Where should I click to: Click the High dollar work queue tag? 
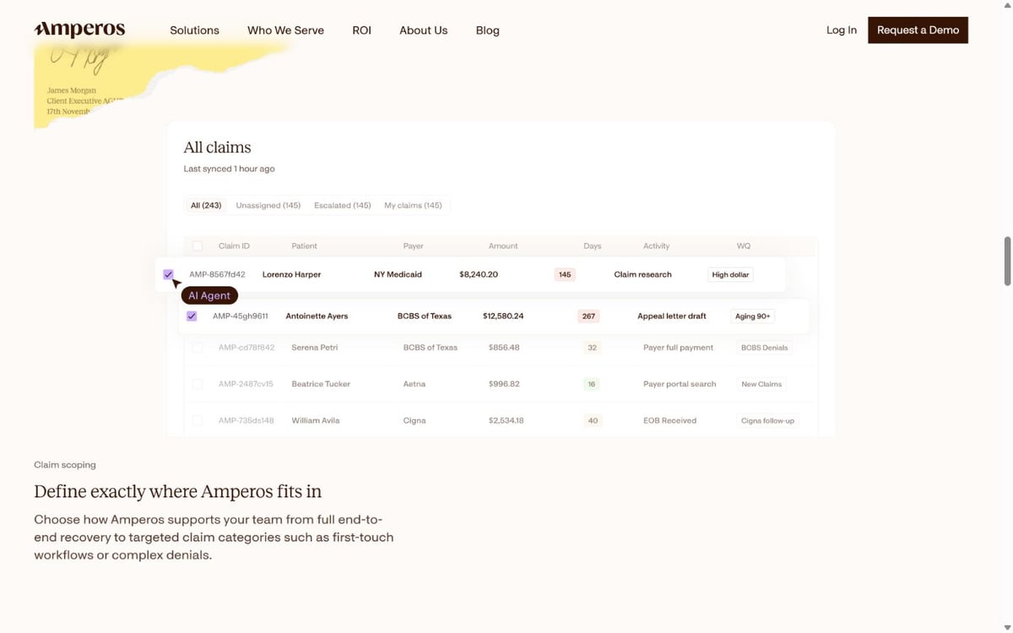pos(730,274)
